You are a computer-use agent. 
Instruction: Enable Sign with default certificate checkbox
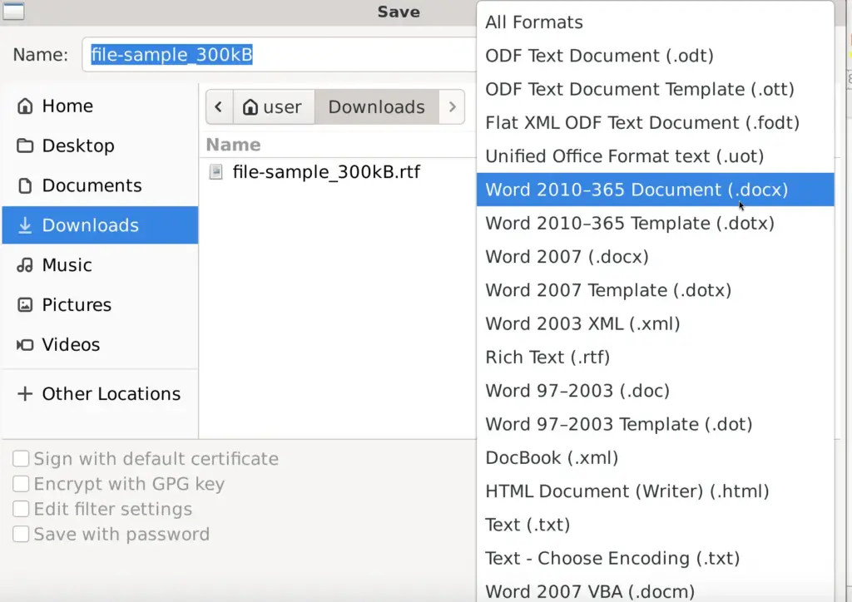pos(21,459)
